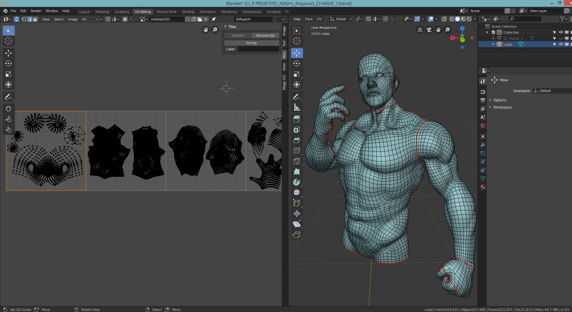Switch to the Texture Paint workspace tab
Viewport: 572px width, 312px height.
pyautogui.click(x=166, y=12)
